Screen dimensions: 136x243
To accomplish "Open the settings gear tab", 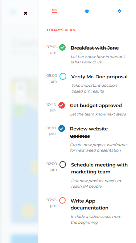I will point(120,11).
